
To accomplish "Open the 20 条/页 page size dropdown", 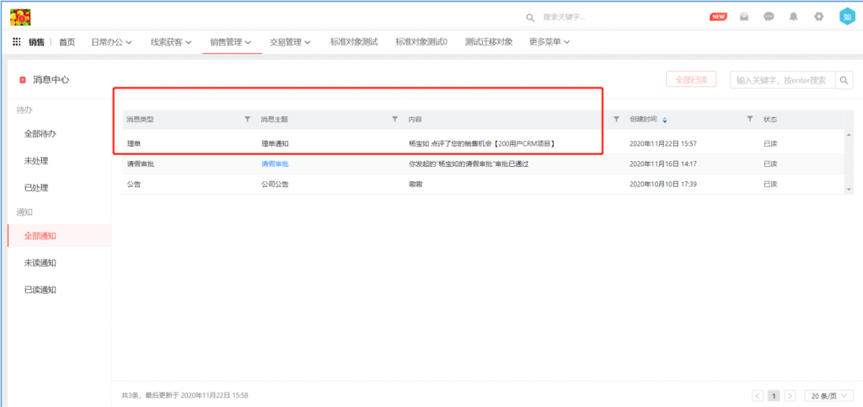I will tap(828, 395).
